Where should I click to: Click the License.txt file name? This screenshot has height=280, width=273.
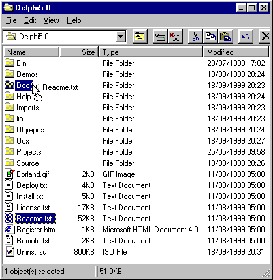[x=33, y=208]
